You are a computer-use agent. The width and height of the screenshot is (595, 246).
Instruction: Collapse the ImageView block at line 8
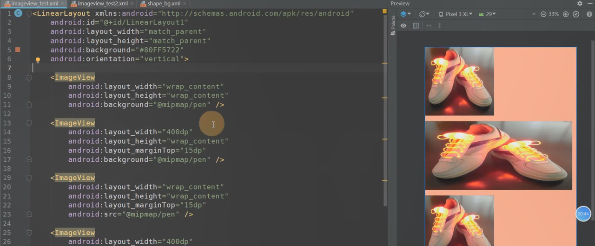pos(29,77)
